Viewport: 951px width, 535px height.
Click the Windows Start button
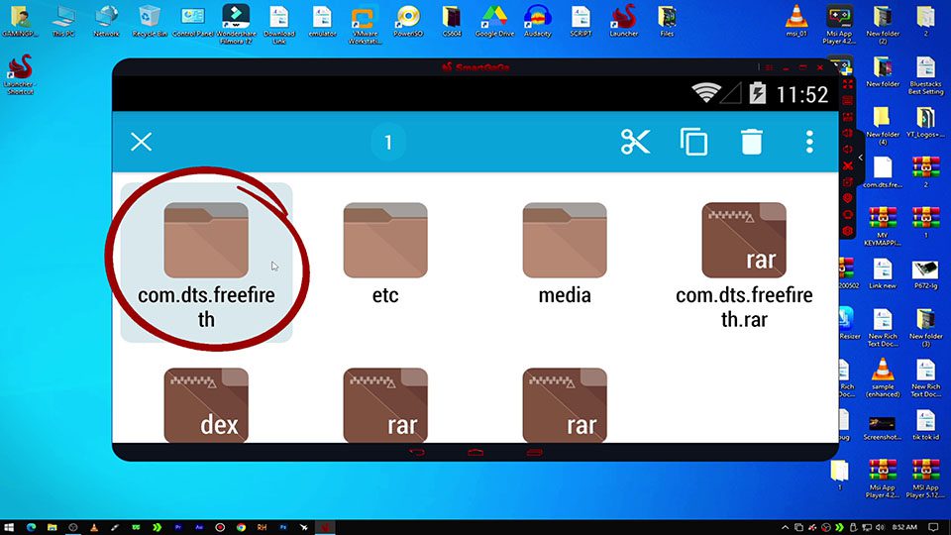click(x=9, y=528)
